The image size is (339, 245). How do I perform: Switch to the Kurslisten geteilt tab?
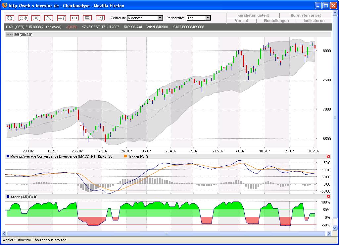click(x=253, y=15)
